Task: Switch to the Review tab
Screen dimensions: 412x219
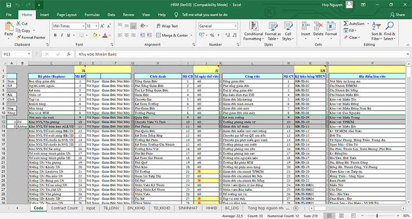Action: (x=129, y=14)
